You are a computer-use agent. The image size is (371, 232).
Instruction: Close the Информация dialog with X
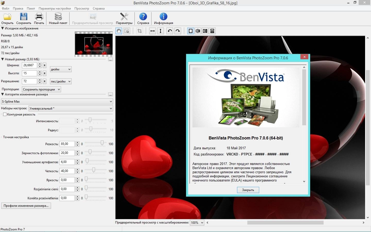pyautogui.click(x=304, y=57)
